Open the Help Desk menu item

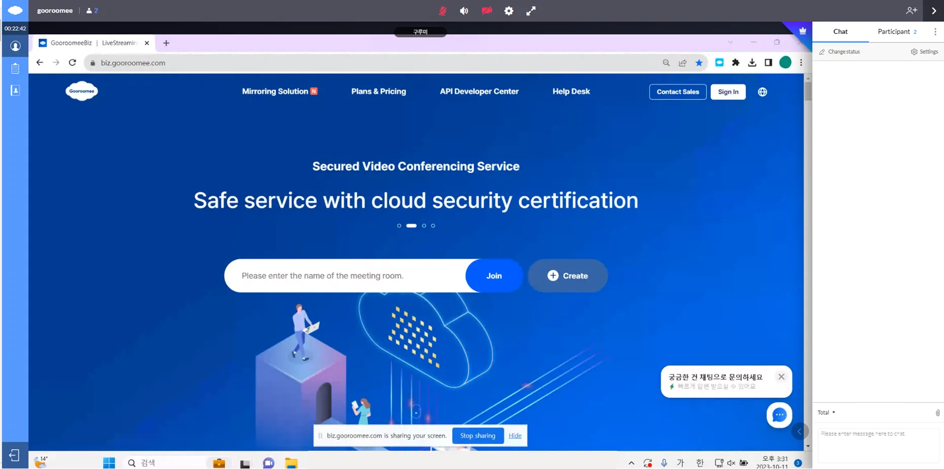point(571,92)
